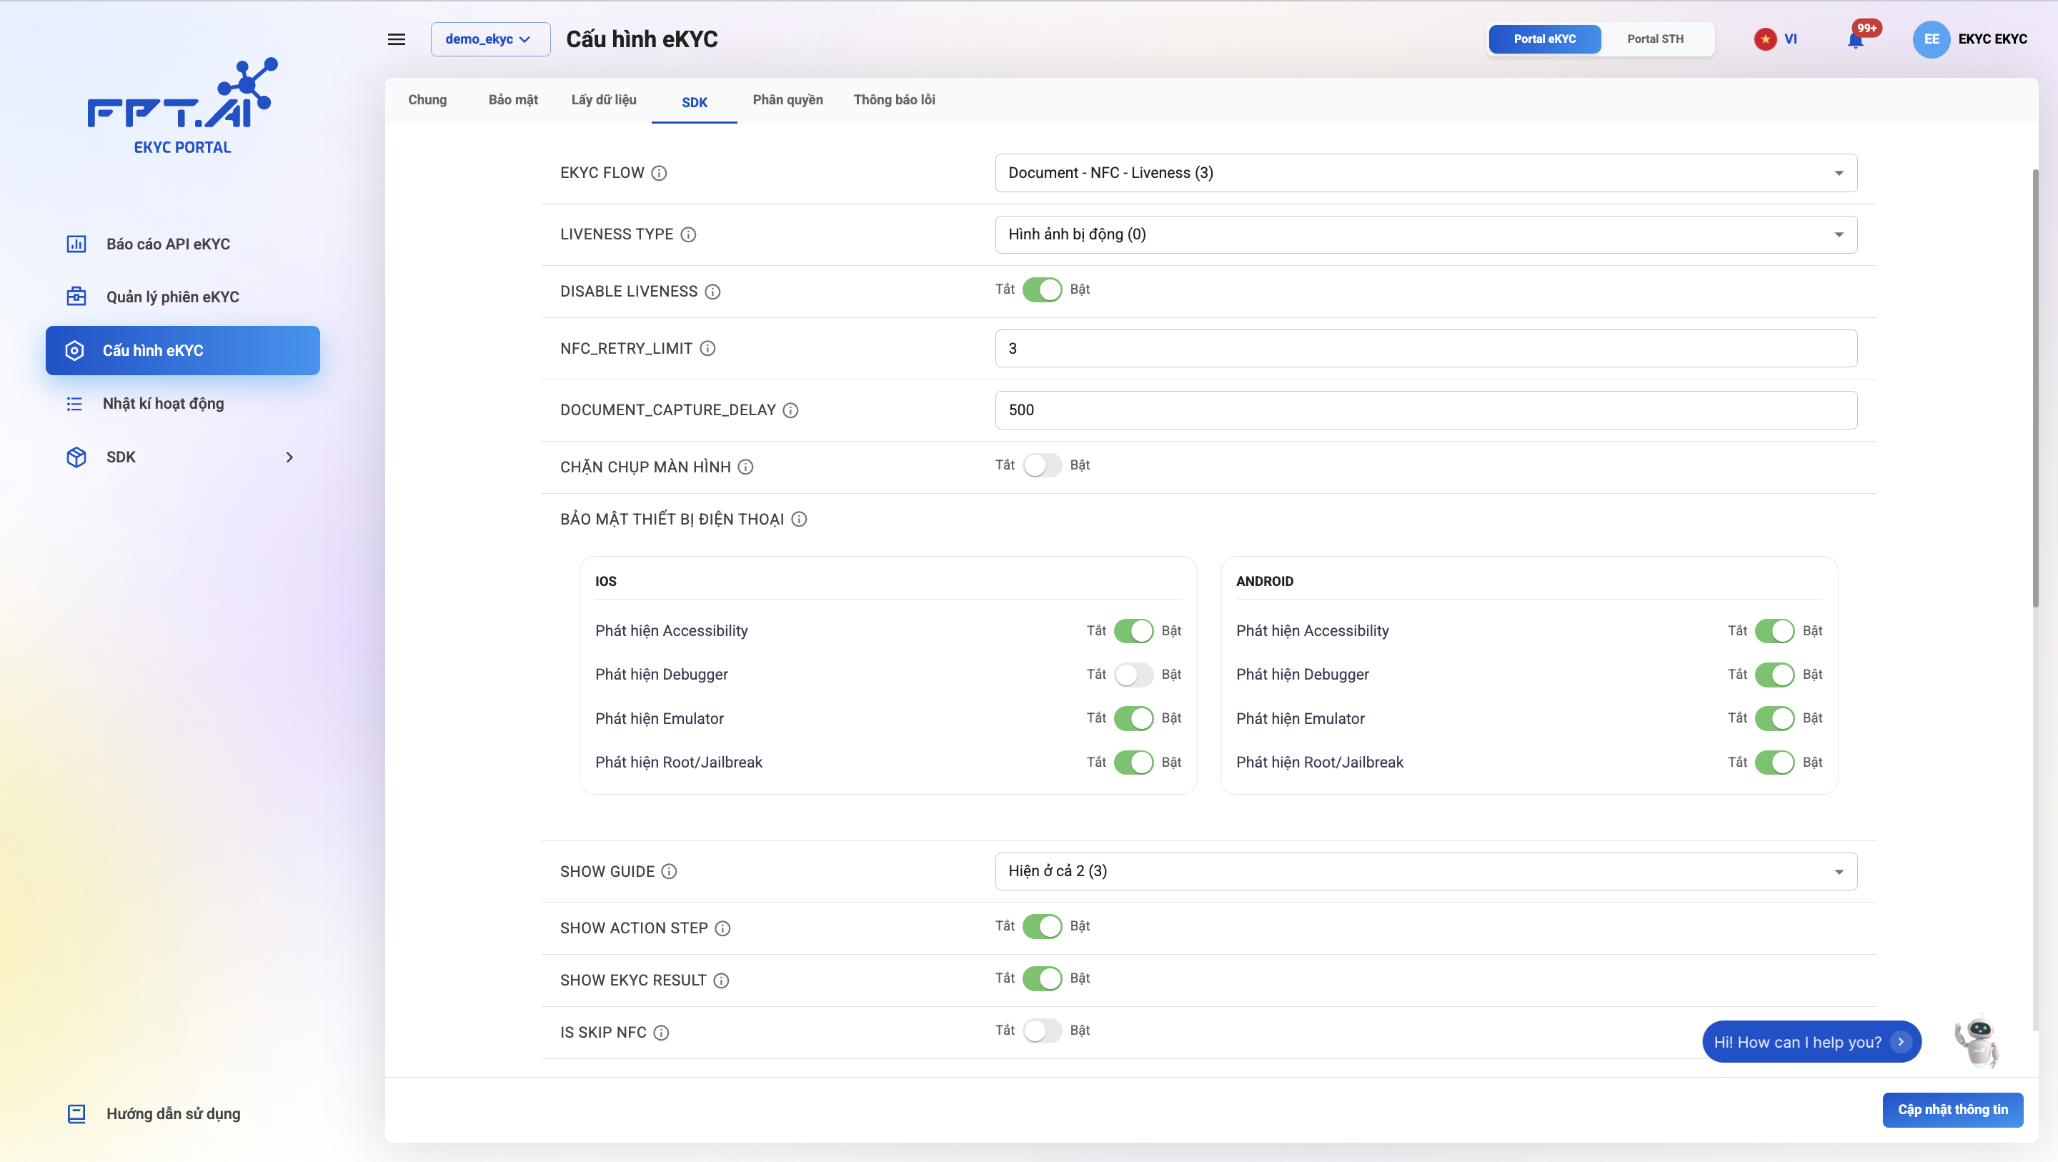Toggle Android Phát hiện Emulator switch
2058x1162 pixels.
click(1774, 718)
